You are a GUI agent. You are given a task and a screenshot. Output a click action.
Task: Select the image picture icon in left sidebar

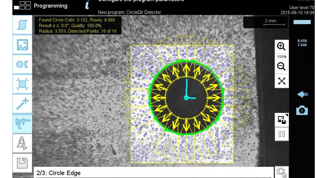point(22,45)
